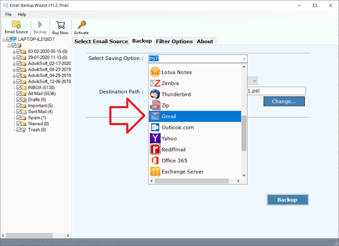Click folder tree scroll-right arrow
The width and height of the screenshot is (339, 246).
(x=68, y=235)
